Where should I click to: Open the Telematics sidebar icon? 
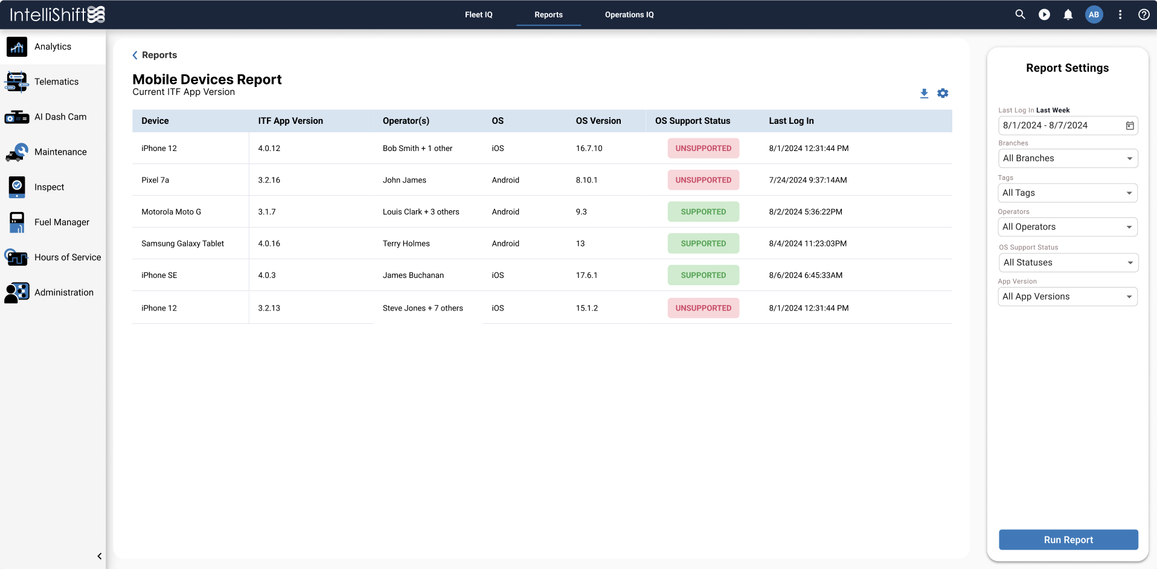(x=17, y=82)
